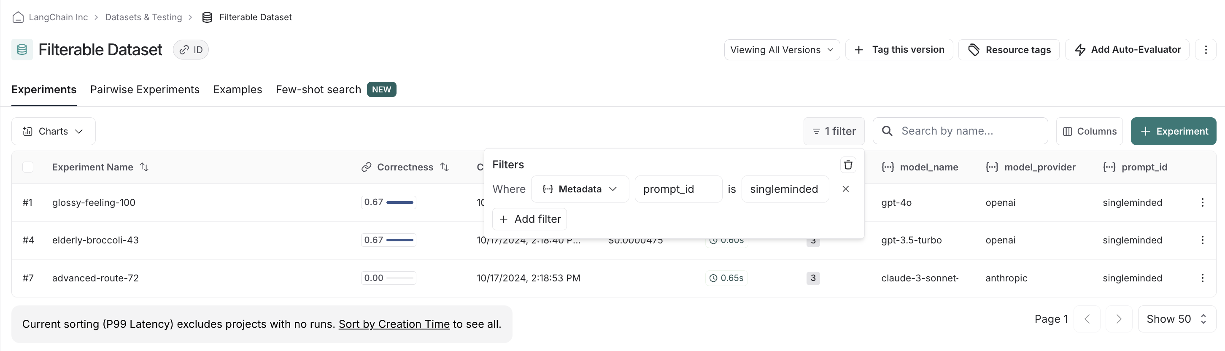Change the Show 50 page size selector
Viewport: 1225px width, 351px height.
[x=1176, y=319]
